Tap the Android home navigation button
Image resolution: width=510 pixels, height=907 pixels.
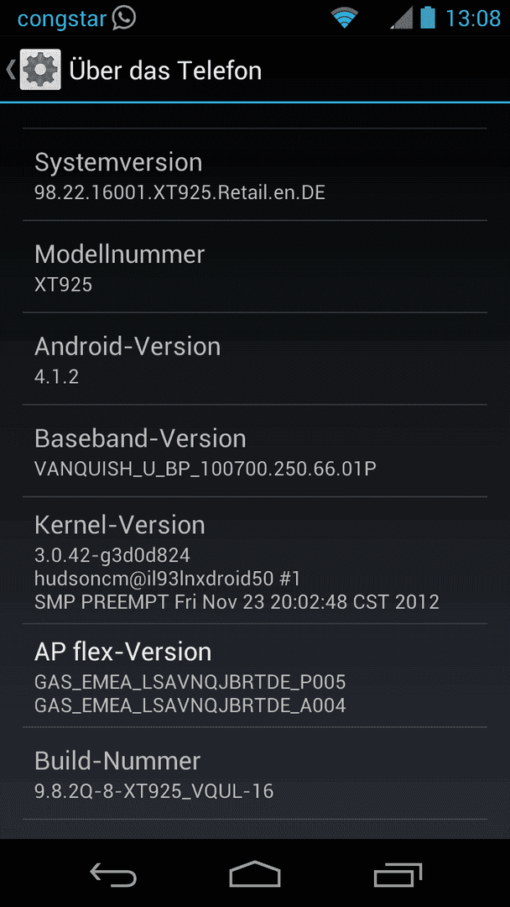coord(255,874)
